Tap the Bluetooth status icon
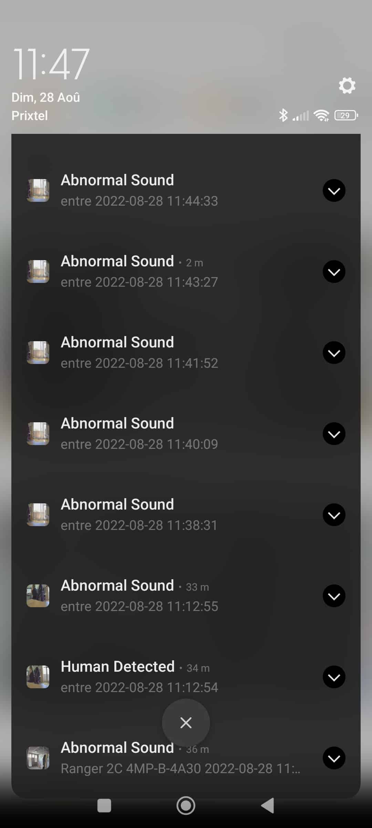 (283, 115)
